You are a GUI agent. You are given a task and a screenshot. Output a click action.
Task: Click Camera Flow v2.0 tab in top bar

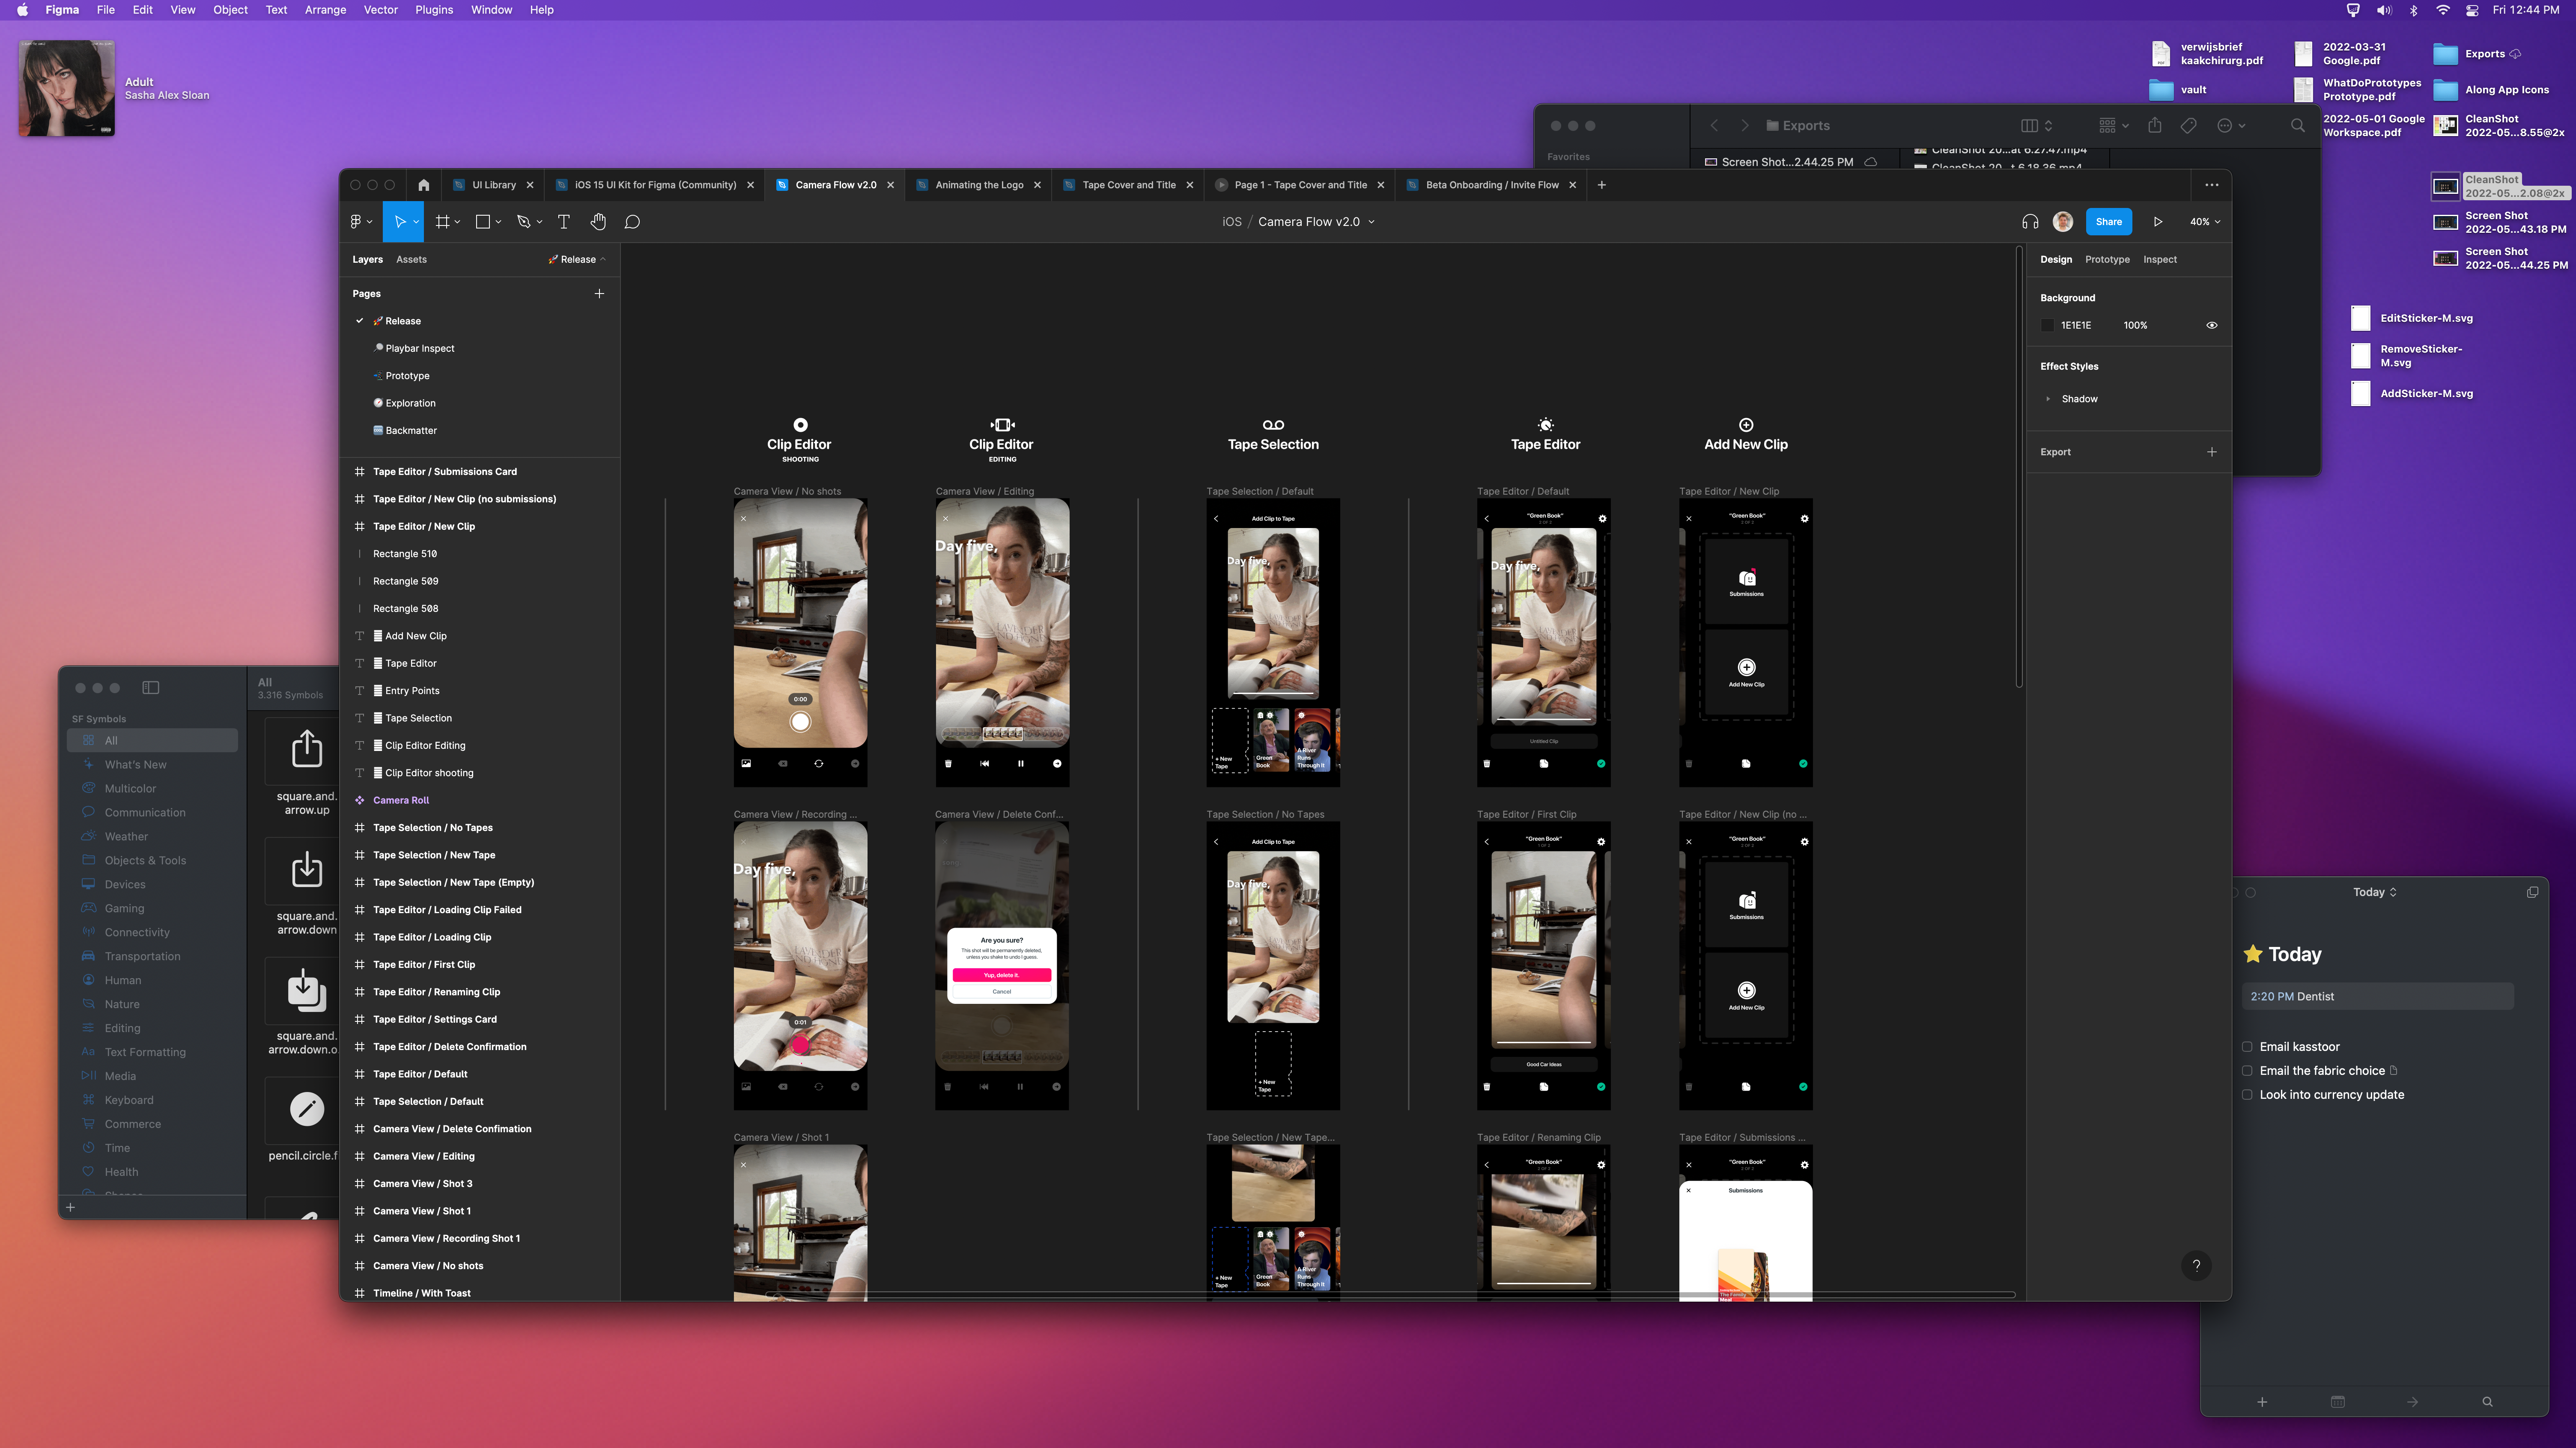pyautogui.click(x=833, y=184)
